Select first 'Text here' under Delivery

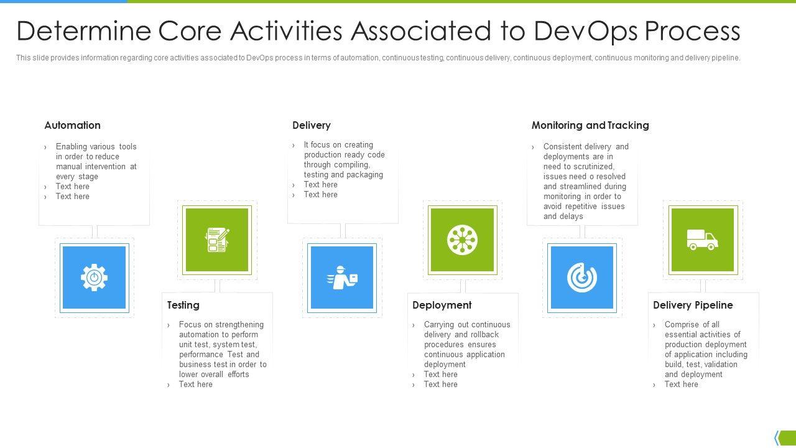pos(321,185)
